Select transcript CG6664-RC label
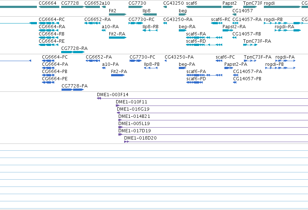 pyautogui.click(x=52, y=20)
